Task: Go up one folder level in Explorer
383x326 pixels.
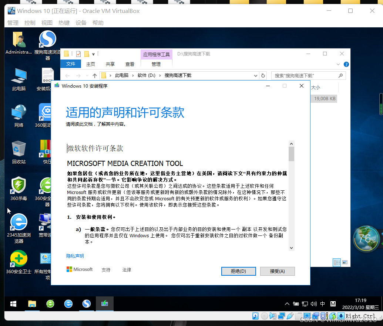Action: click(95, 76)
